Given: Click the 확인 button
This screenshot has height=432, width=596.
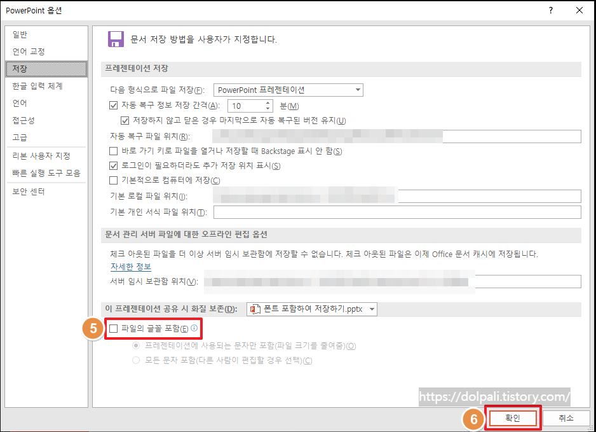Looking at the screenshot, I should pyautogui.click(x=513, y=418).
